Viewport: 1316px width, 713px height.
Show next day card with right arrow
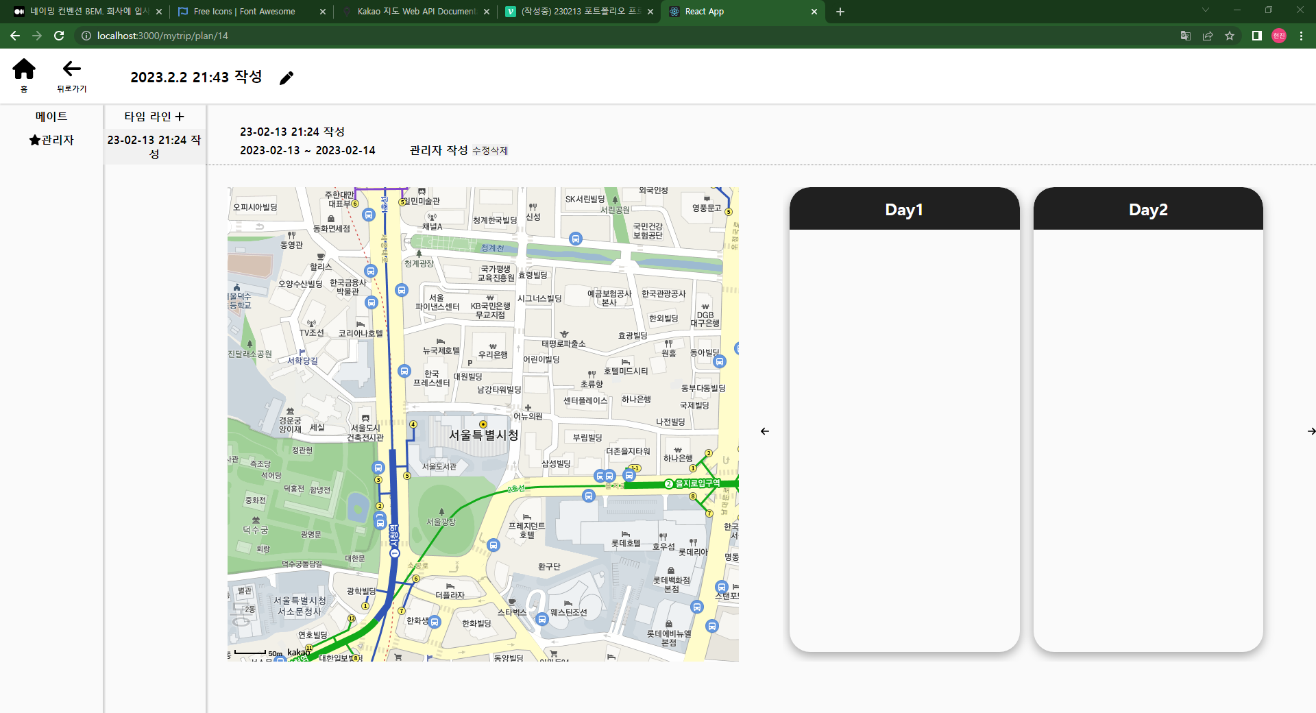1311,431
